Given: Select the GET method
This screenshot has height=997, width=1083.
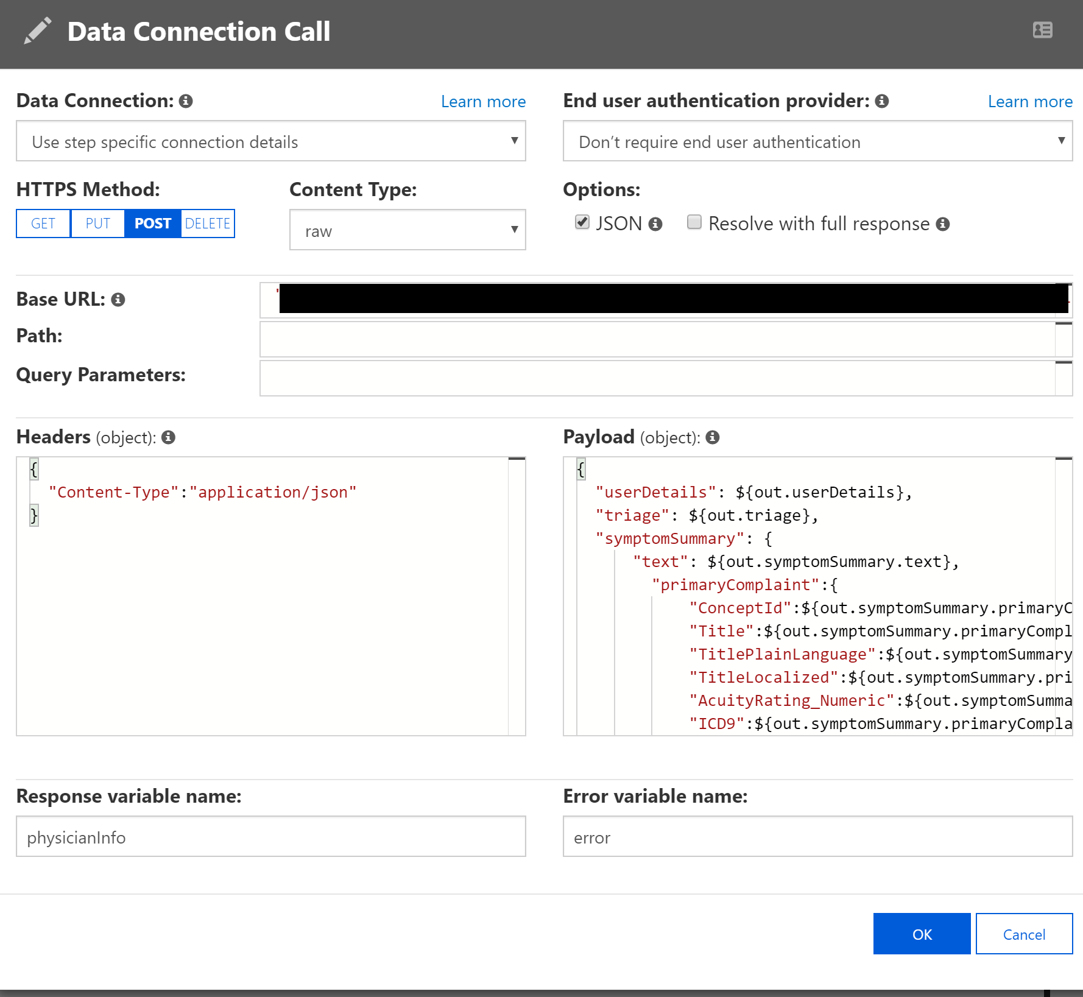Looking at the screenshot, I should [x=43, y=224].
